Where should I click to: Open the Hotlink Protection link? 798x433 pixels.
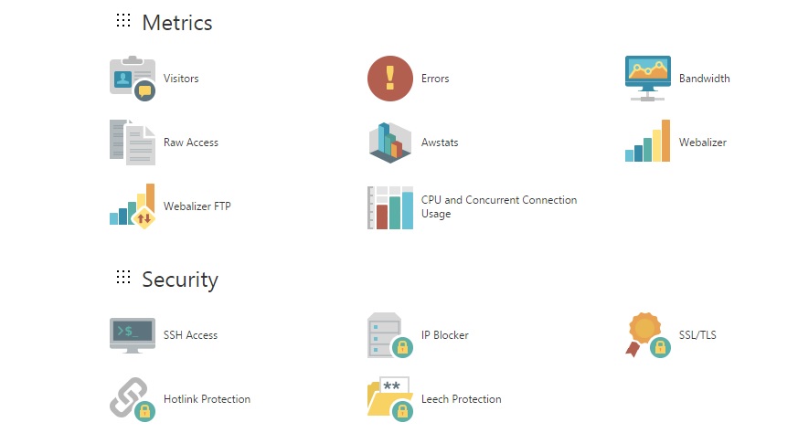click(207, 399)
